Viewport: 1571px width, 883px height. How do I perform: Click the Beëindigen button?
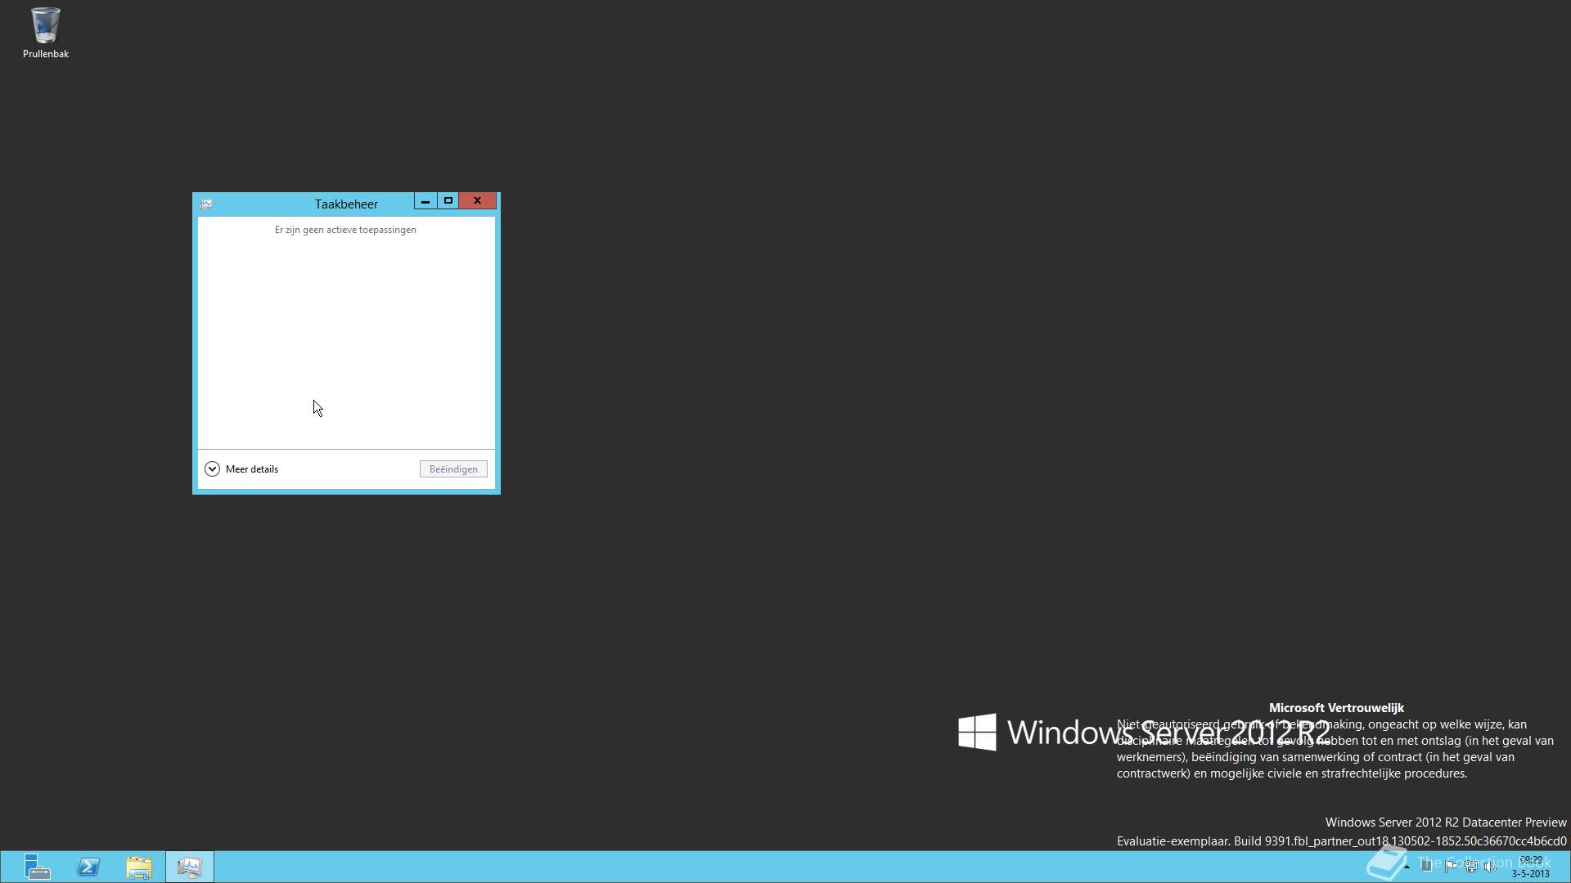453,469
